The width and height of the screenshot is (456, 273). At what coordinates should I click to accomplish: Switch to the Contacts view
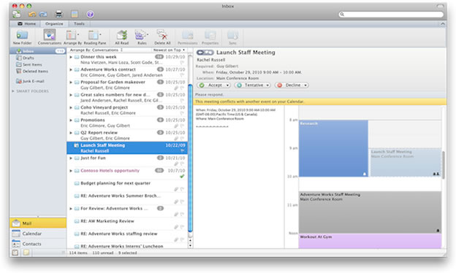(x=38, y=244)
